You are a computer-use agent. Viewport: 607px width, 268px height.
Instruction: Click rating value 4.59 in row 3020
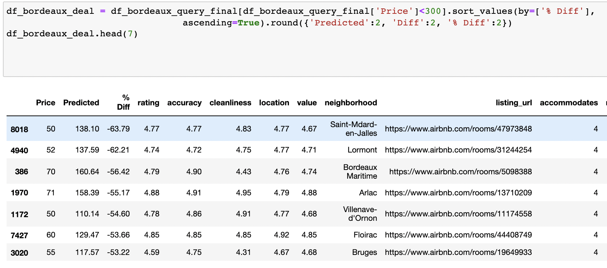pyautogui.click(x=152, y=252)
